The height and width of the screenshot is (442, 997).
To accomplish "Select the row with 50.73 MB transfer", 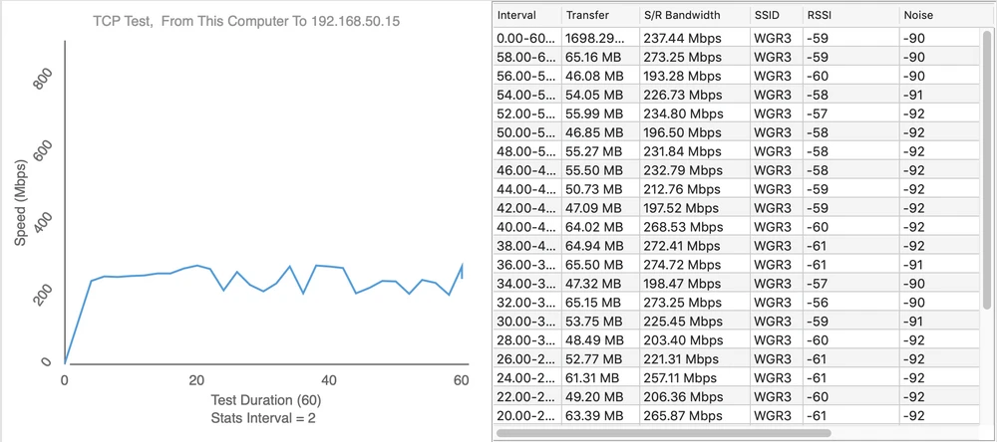I will (594, 189).
